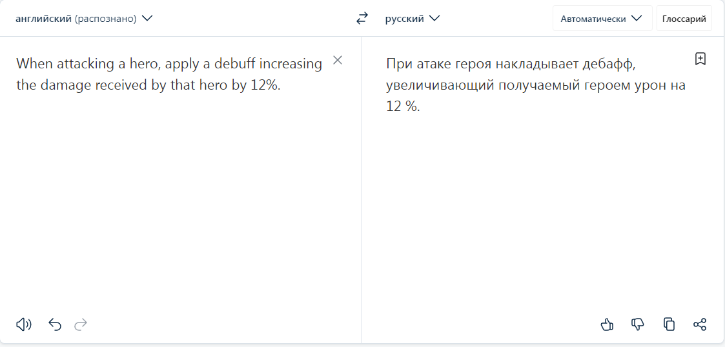The image size is (725, 347).
Task: Save translation with the bookmark icon
Action: click(x=700, y=59)
